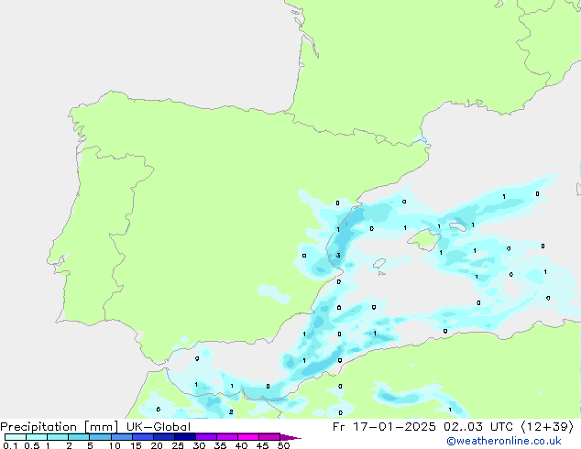581x449 pixels.
Task: Click the 10–15 mm legend swatch
Action: [x=121, y=437]
